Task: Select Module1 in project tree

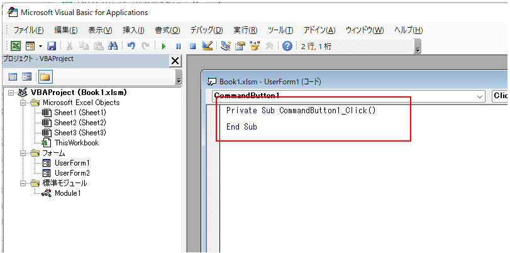Action: [x=68, y=193]
